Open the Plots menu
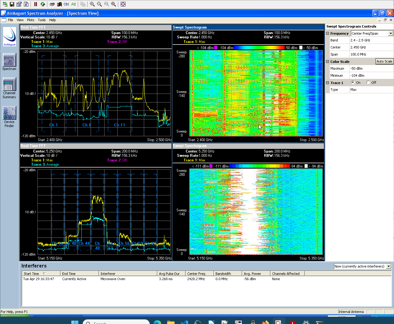Screen dimensions: 394x324 [x=31, y=20]
